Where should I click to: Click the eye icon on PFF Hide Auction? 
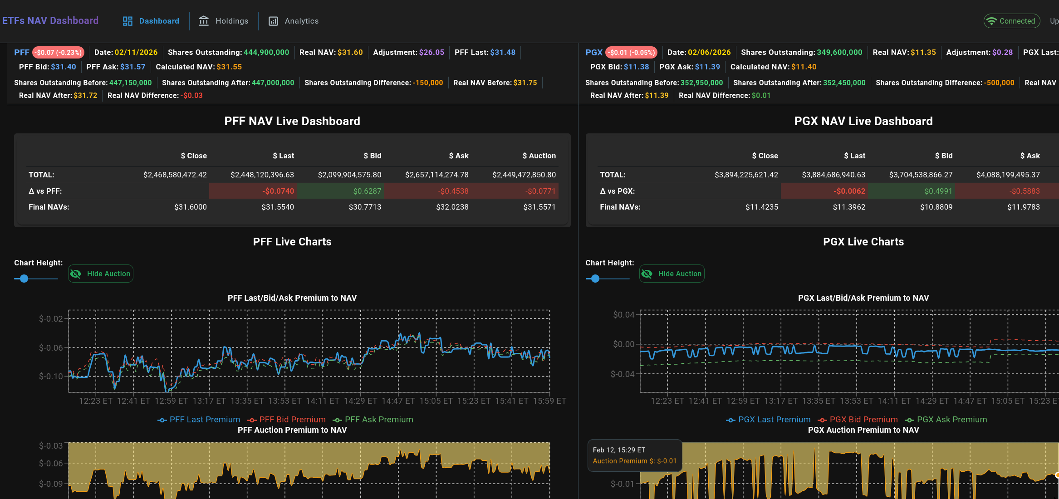coord(76,274)
